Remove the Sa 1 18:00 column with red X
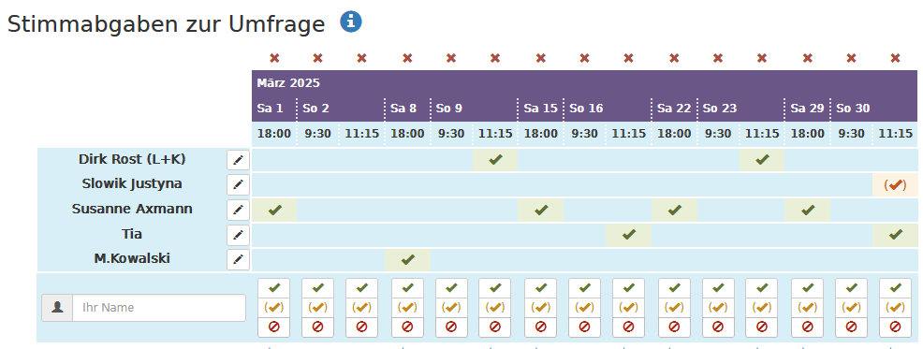This screenshot has width=923, height=349. 273,58
